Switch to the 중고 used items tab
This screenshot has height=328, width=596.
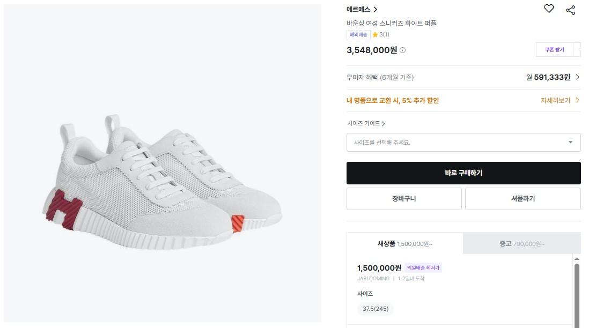coord(521,244)
